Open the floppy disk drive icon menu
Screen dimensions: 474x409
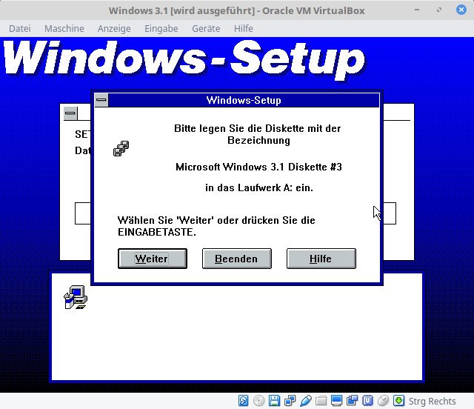click(x=274, y=401)
